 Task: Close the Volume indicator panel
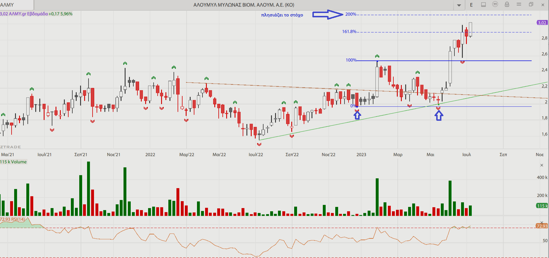tap(542, 165)
